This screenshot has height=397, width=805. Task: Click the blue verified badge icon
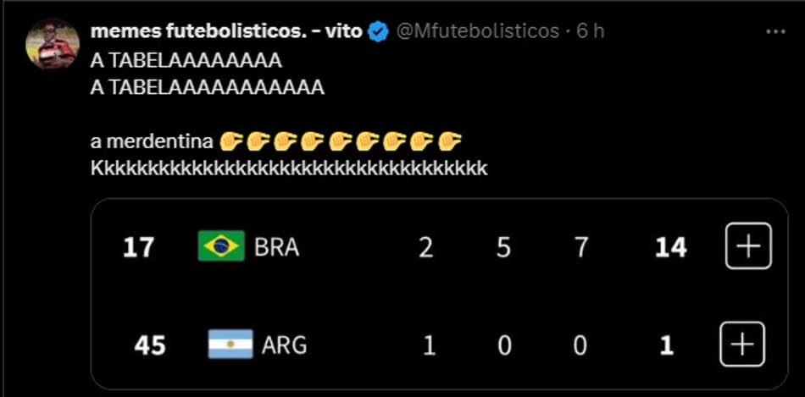point(379,32)
